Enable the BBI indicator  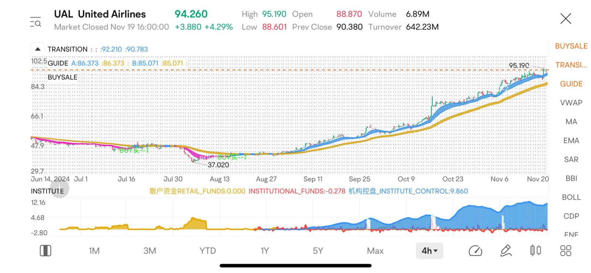pyautogui.click(x=571, y=178)
